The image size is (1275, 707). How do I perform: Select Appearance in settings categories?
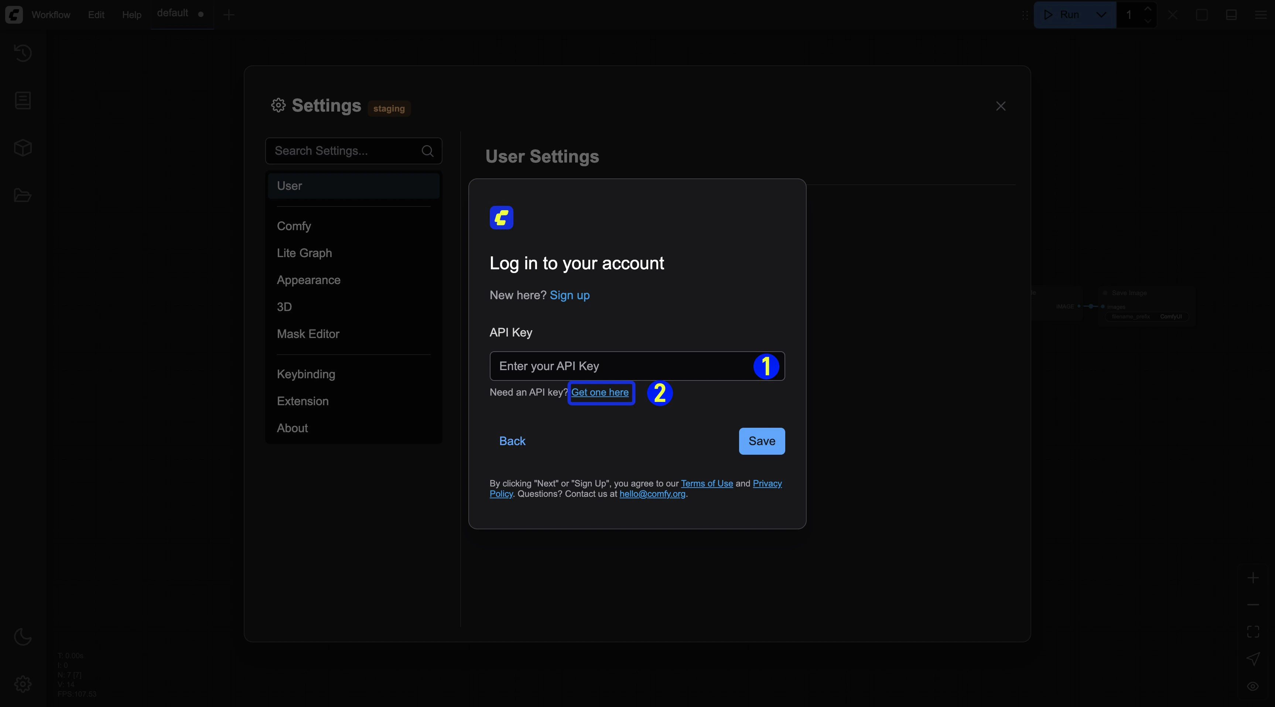(x=308, y=280)
